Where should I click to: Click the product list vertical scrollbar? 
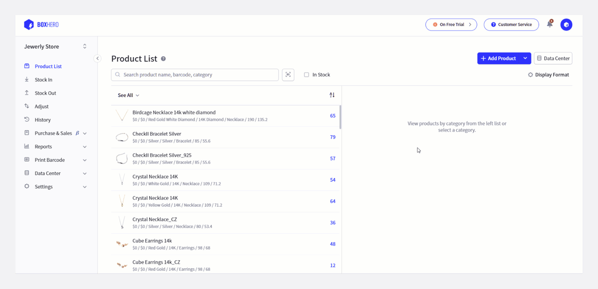340,117
